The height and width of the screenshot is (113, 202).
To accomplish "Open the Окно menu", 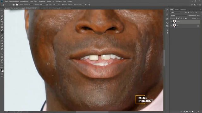I will click(64, 1).
